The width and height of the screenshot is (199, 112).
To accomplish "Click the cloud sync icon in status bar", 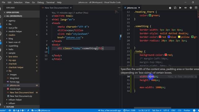I will [10, 110].
